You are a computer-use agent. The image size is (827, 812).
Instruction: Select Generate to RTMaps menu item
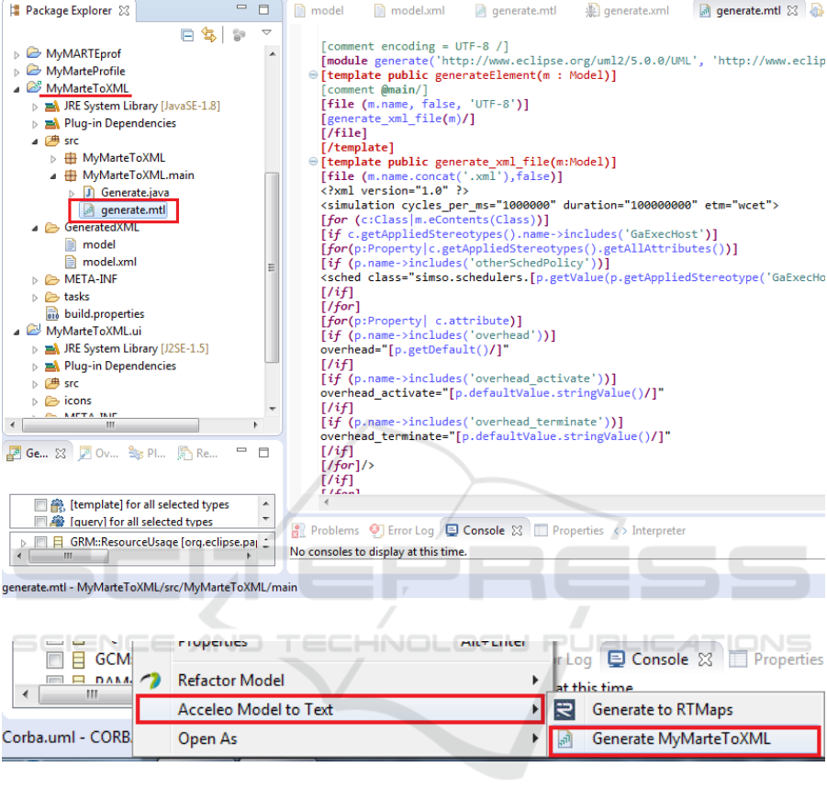(662, 709)
